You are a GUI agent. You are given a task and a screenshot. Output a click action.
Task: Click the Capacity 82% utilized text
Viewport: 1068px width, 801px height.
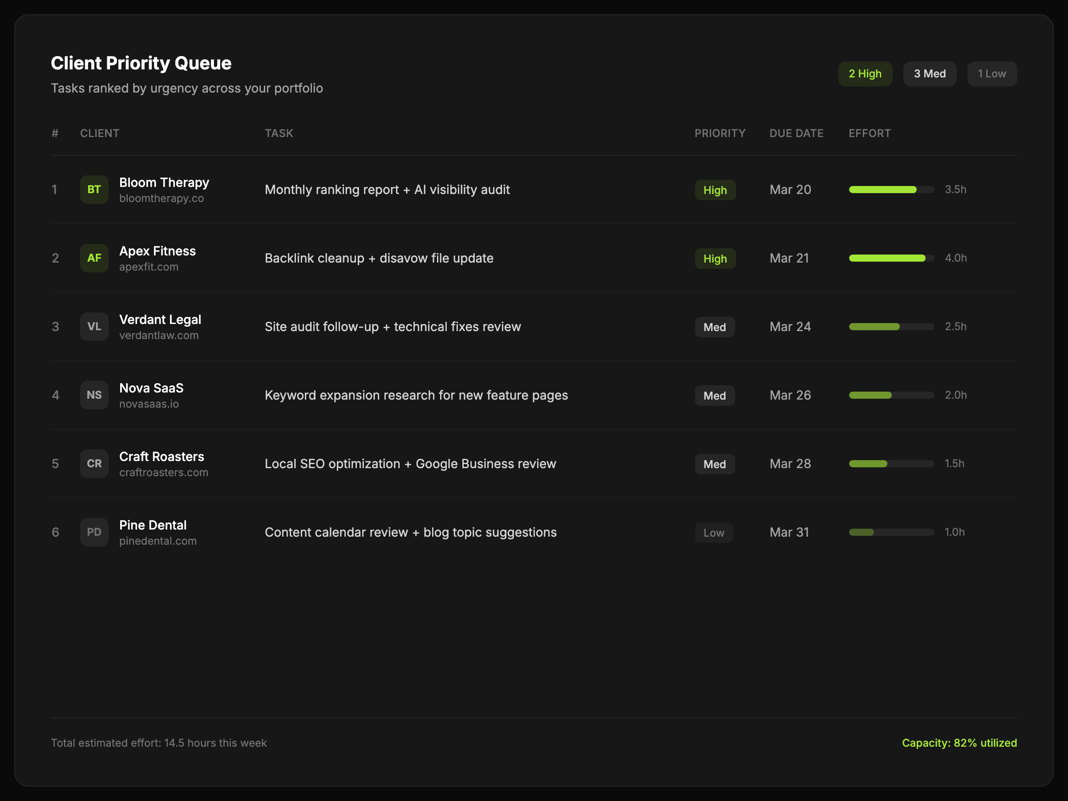tap(959, 743)
